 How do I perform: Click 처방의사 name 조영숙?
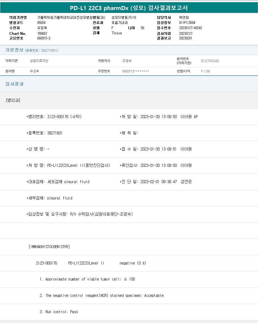click(x=127, y=61)
